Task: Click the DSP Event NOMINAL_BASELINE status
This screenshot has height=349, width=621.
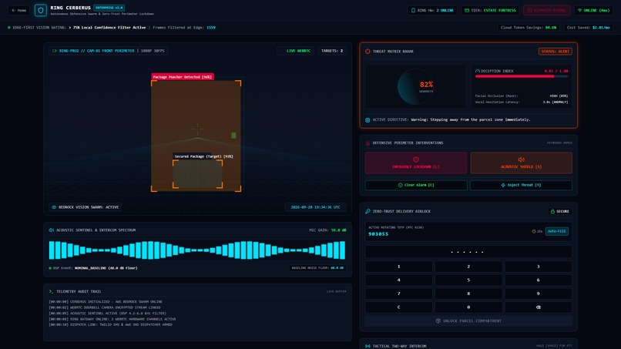Action: (106, 268)
